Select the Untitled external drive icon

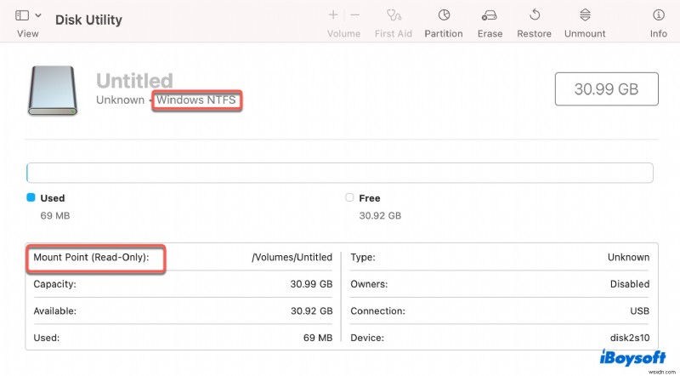coord(53,90)
